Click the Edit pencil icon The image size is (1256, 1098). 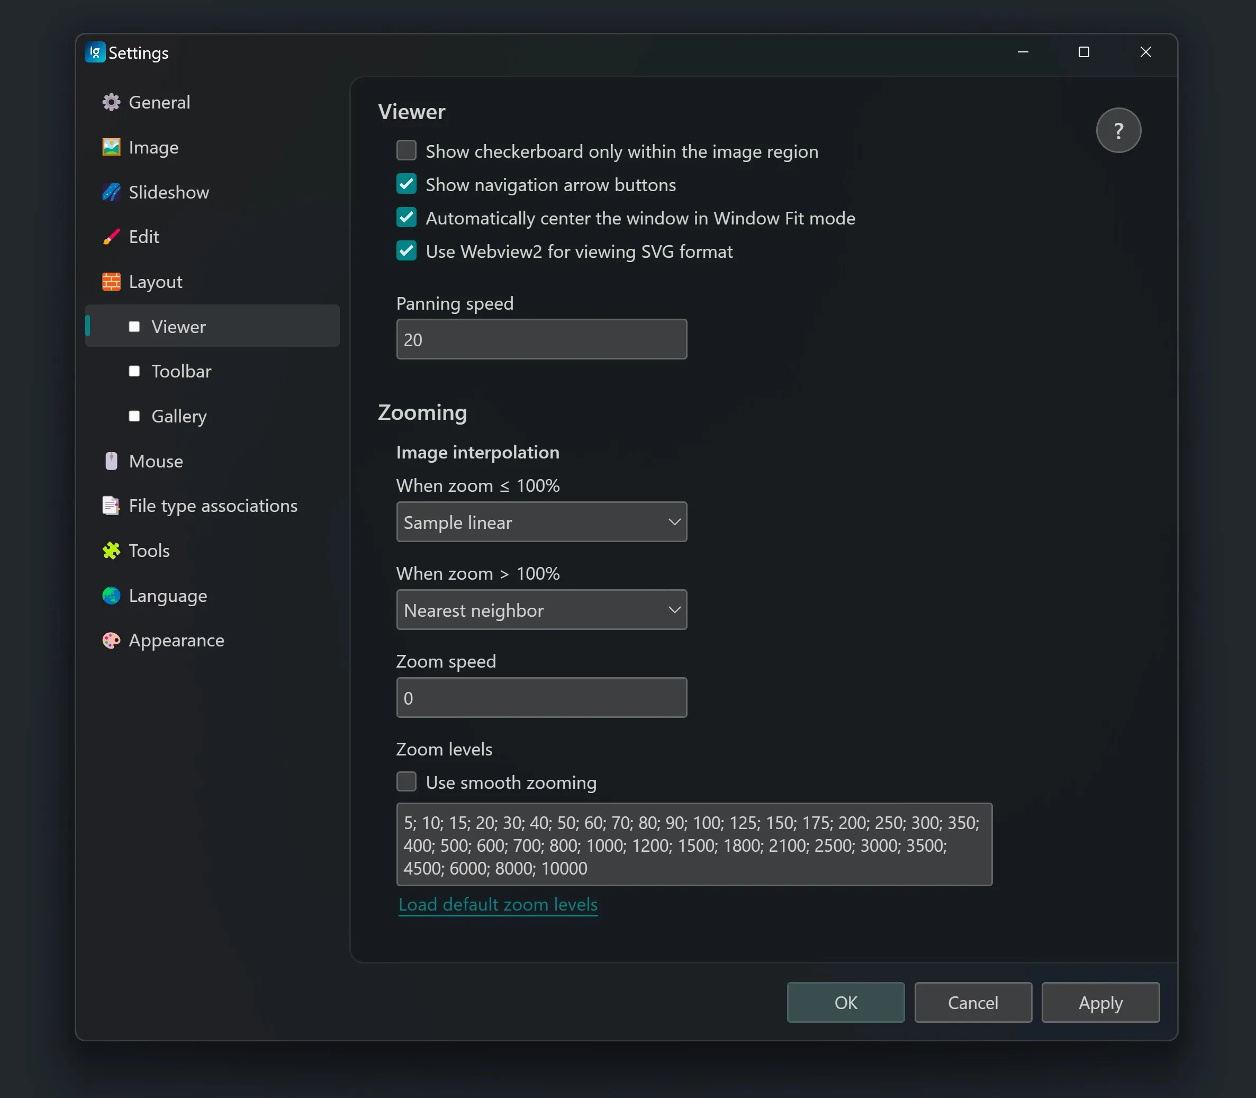[111, 237]
